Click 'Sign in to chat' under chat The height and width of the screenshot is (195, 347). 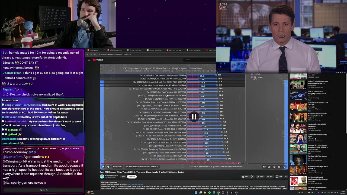point(44,190)
